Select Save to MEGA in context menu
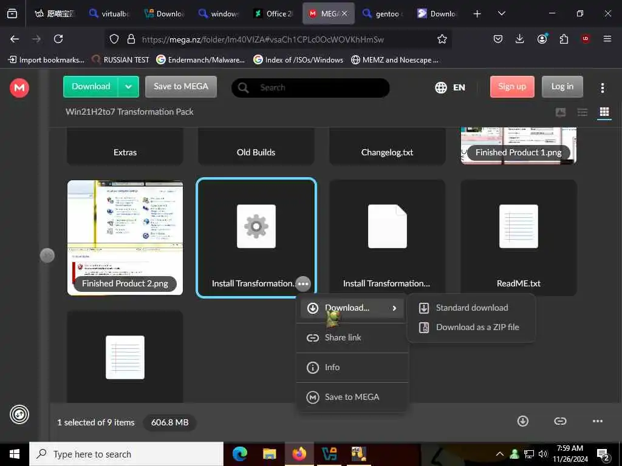This screenshot has height=466, width=622. pyautogui.click(x=352, y=397)
